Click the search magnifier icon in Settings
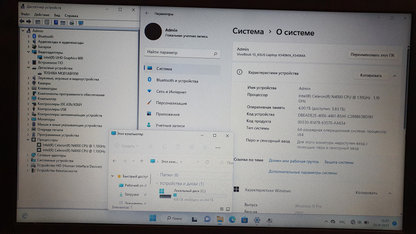The image size is (416, 234). [x=215, y=54]
